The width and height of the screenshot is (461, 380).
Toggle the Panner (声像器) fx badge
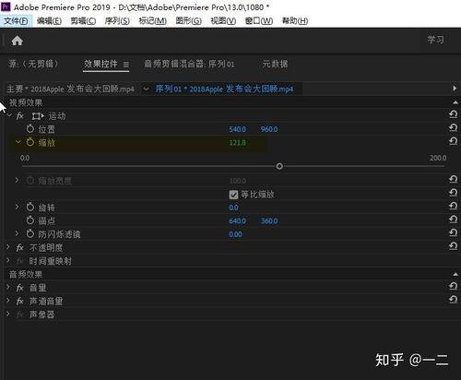click(20, 315)
